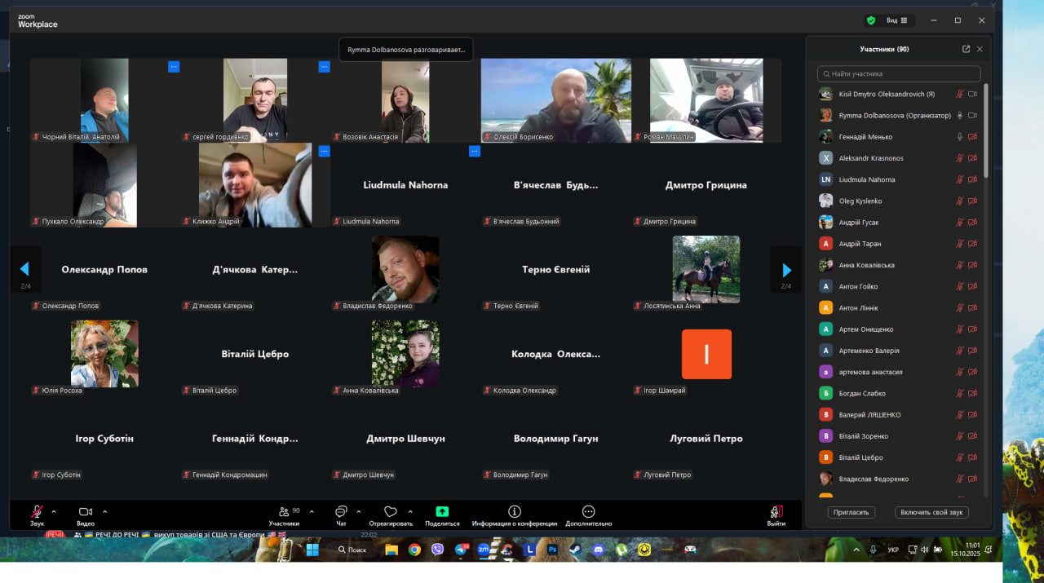Go to next gallery page arrow

[786, 270]
